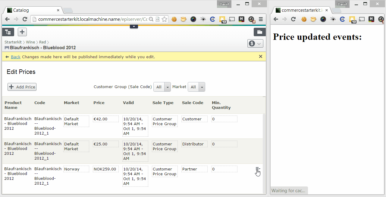
Task: Open the navigation tree pane icon
Action: click(x=8, y=32)
